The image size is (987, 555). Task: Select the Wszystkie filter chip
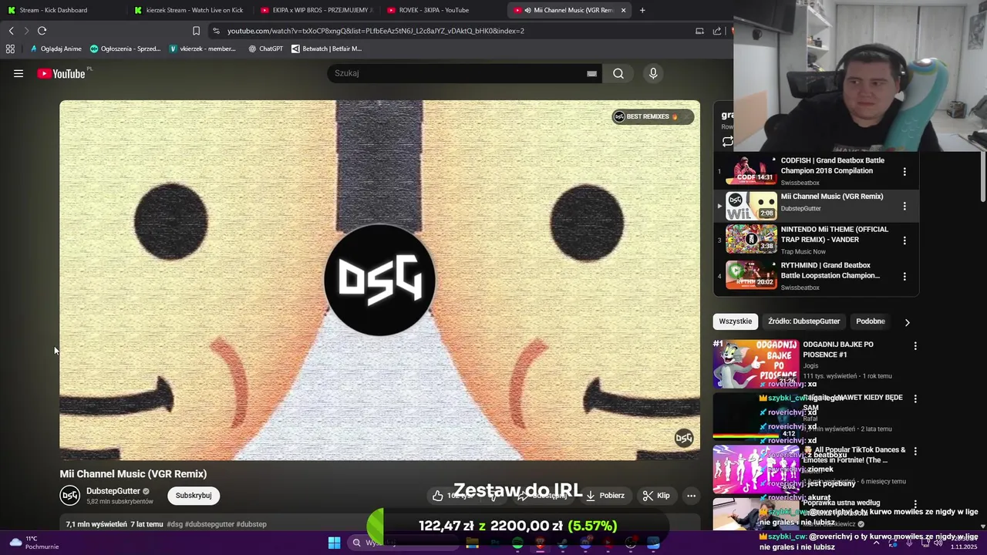[x=735, y=321]
